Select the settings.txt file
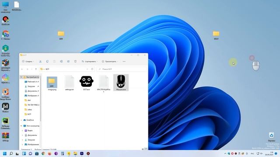This screenshot has height=157, width=280. (69, 83)
